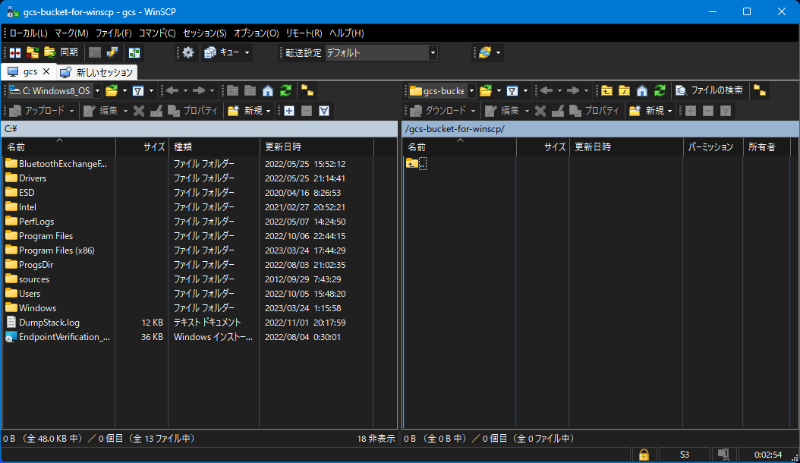
Task: Toggle local directory tree icon
Action: [x=307, y=91]
